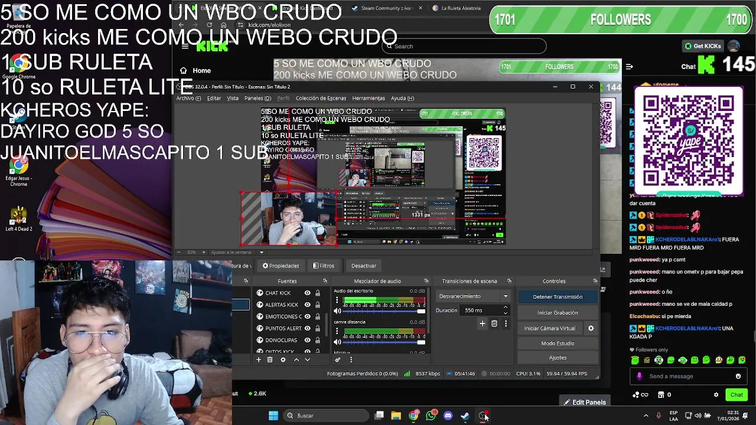Open Desvanecimiento transition dropdown
This screenshot has width=756, height=425.
(x=473, y=296)
